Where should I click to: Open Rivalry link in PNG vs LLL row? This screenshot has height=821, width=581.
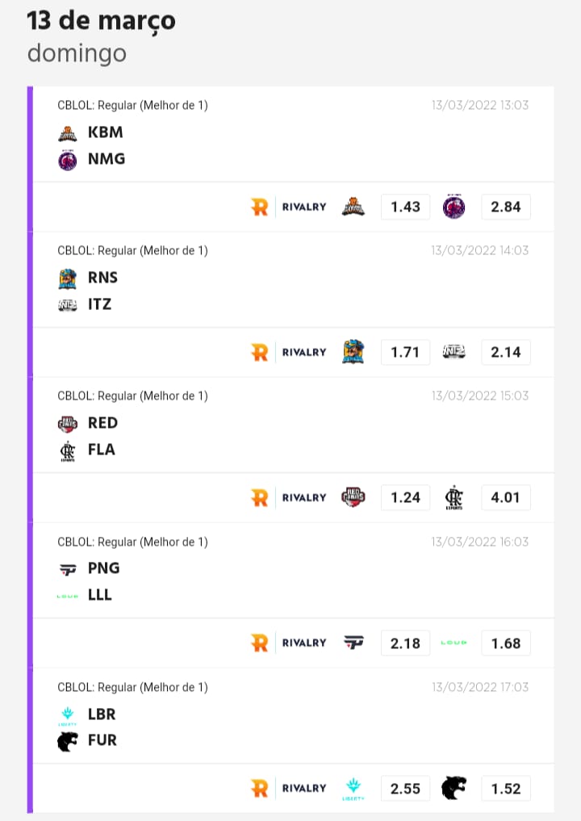point(288,643)
